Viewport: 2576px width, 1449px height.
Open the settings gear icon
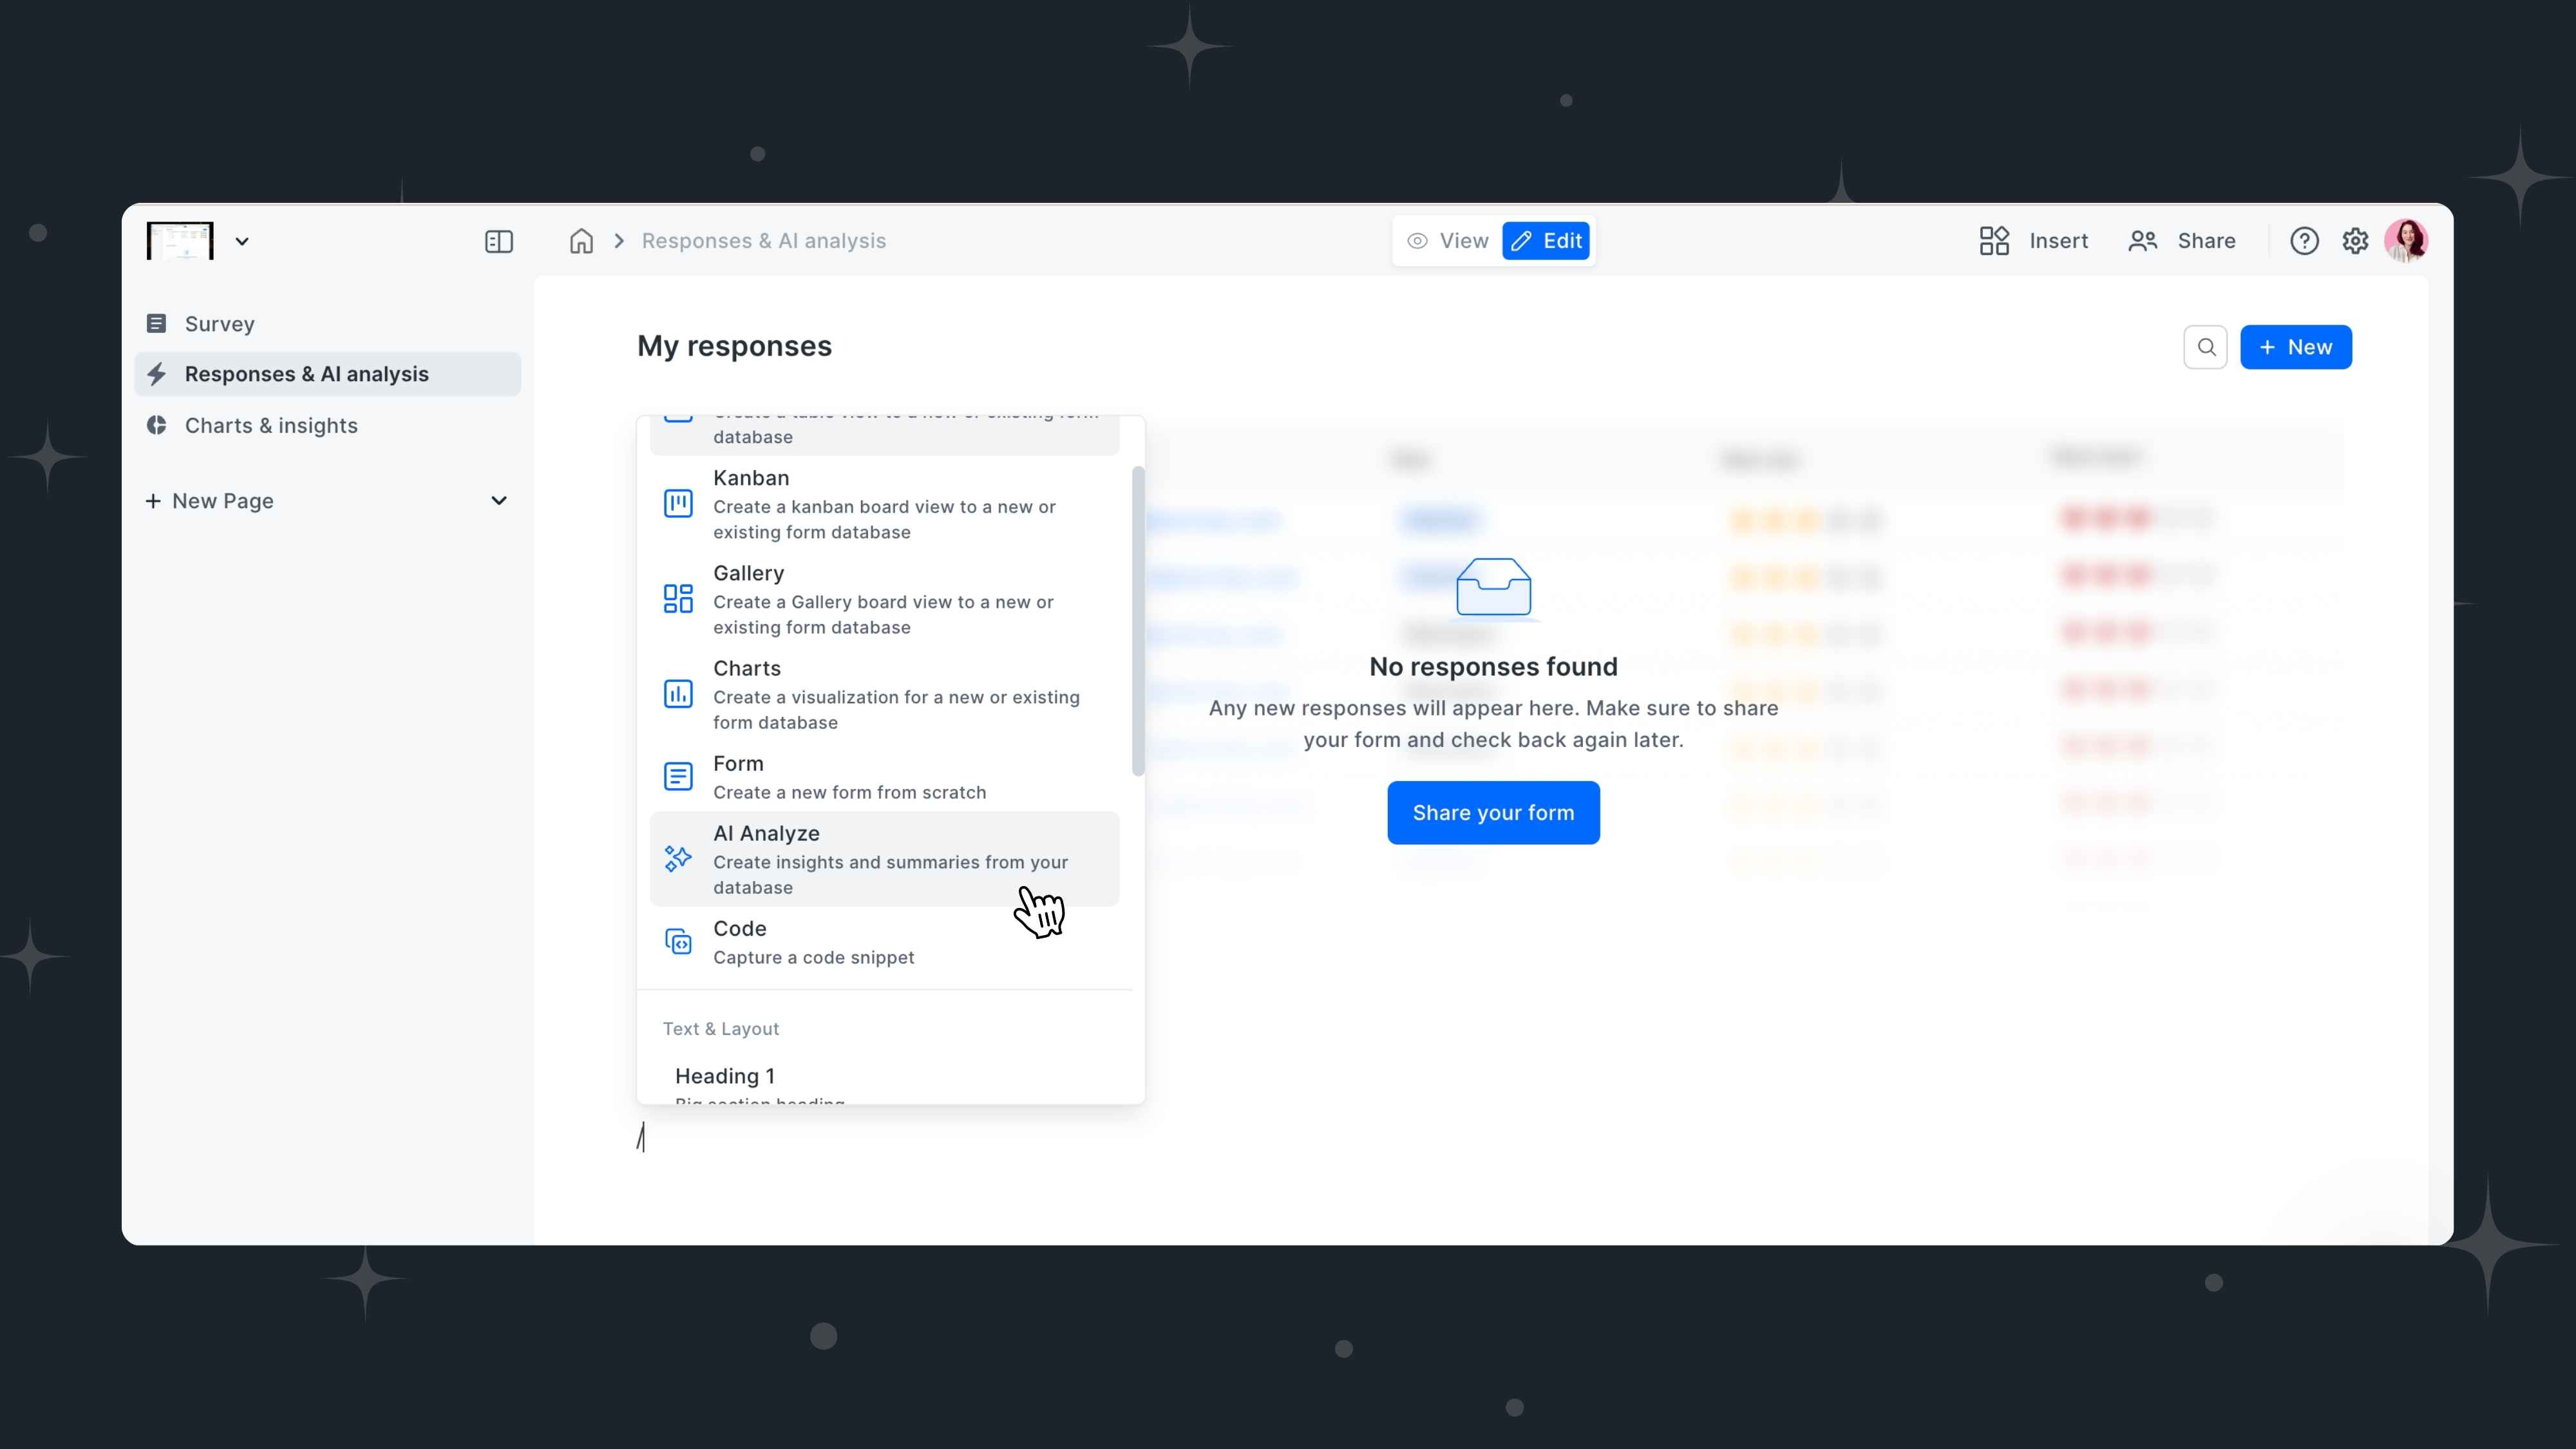(x=2355, y=241)
